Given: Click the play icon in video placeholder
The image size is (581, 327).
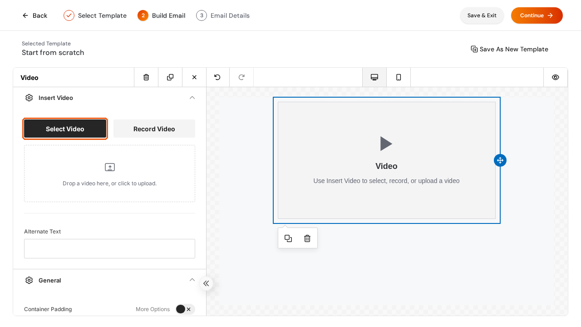Looking at the screenshot, I should tap(386, 144).
